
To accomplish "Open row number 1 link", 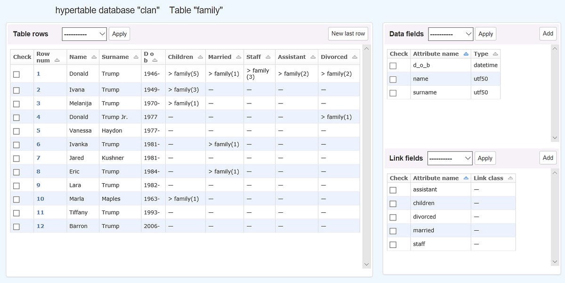I will (39, 74).
